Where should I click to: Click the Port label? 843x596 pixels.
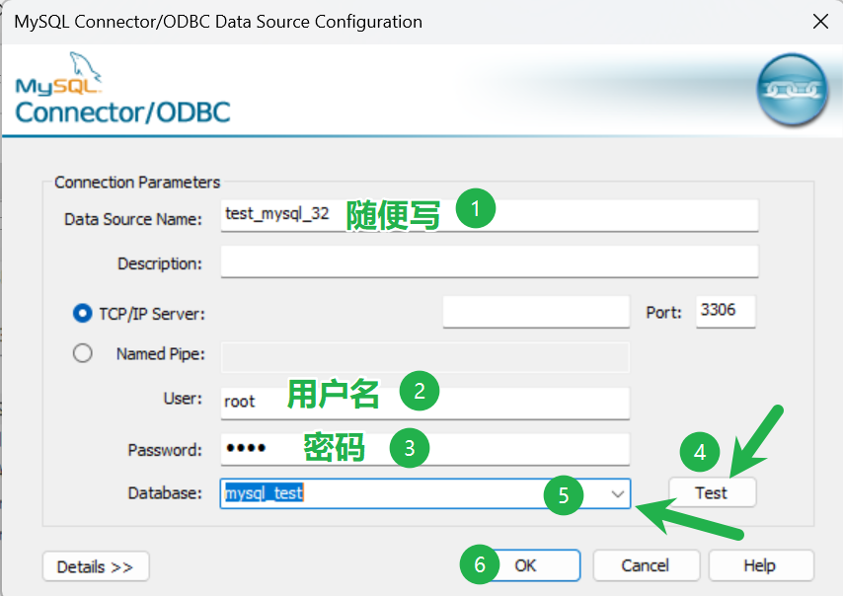(663, 312)
